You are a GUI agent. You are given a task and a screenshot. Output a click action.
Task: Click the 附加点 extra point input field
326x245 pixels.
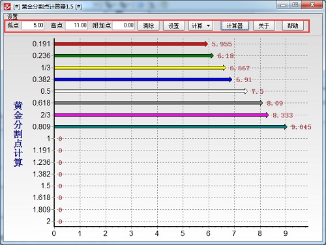123,25
